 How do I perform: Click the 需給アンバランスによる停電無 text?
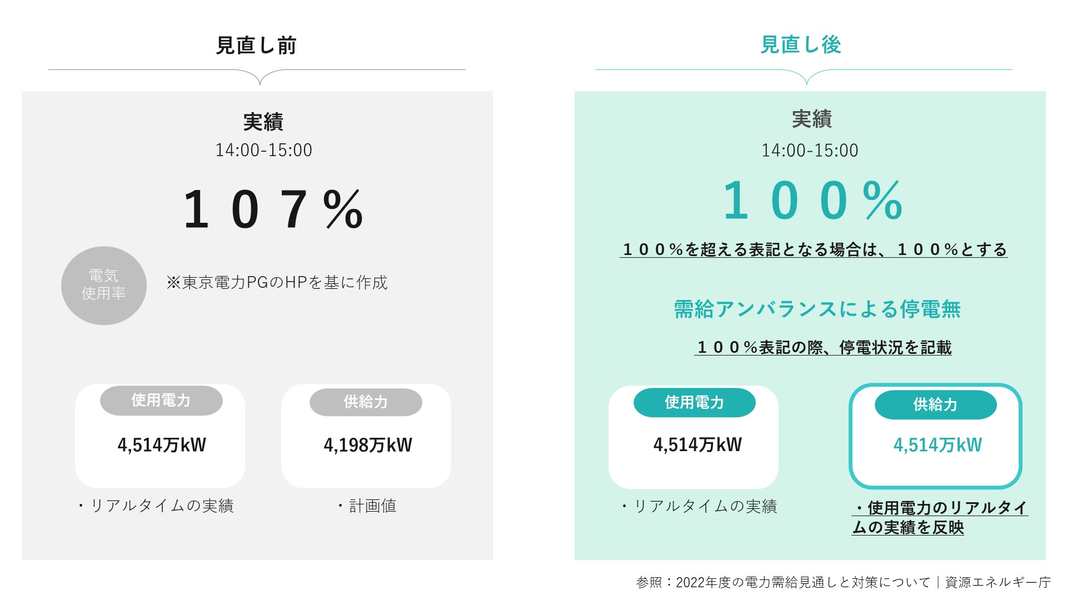click(x=817, y=309)
